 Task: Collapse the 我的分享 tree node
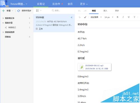[3, 23]
